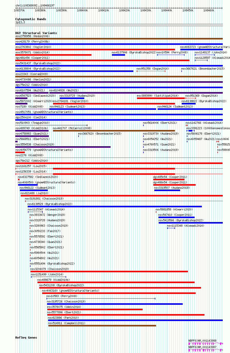Click the chr1:108368092..108466197 coordinate label

coord(35,5)
